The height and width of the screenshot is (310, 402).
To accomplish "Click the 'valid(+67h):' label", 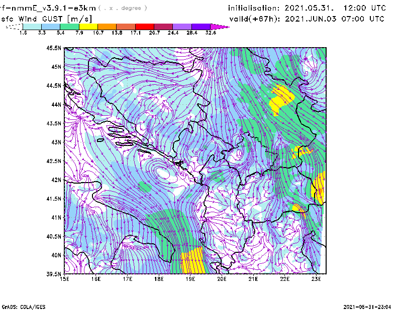I will 255,19.
